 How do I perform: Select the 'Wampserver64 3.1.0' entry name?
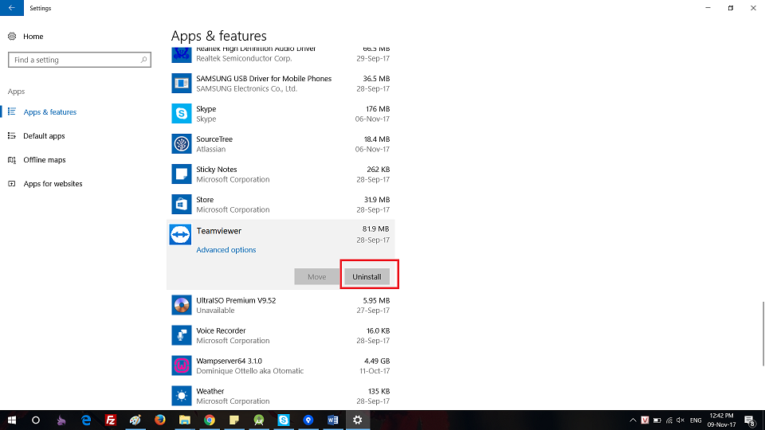coord(229,361)
